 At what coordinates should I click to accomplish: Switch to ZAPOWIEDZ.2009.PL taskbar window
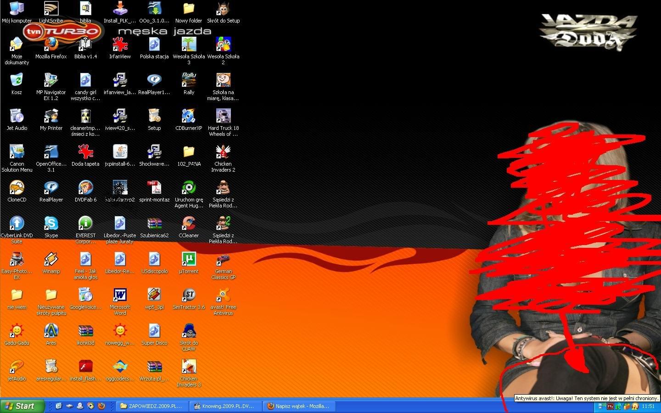tap(151, 406)
